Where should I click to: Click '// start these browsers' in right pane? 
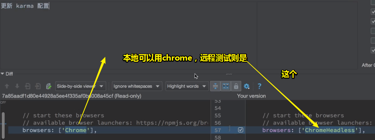coord(303,116)
